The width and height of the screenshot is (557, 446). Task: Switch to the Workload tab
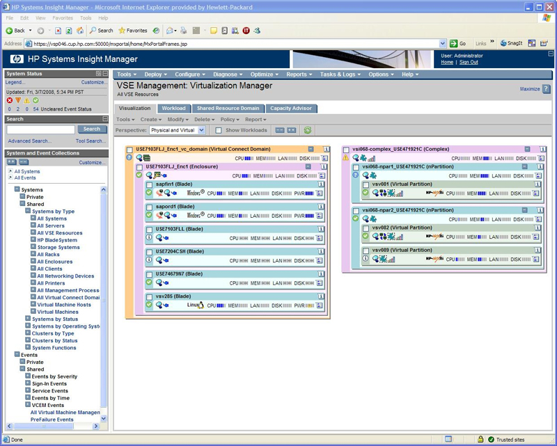[173, 109]
